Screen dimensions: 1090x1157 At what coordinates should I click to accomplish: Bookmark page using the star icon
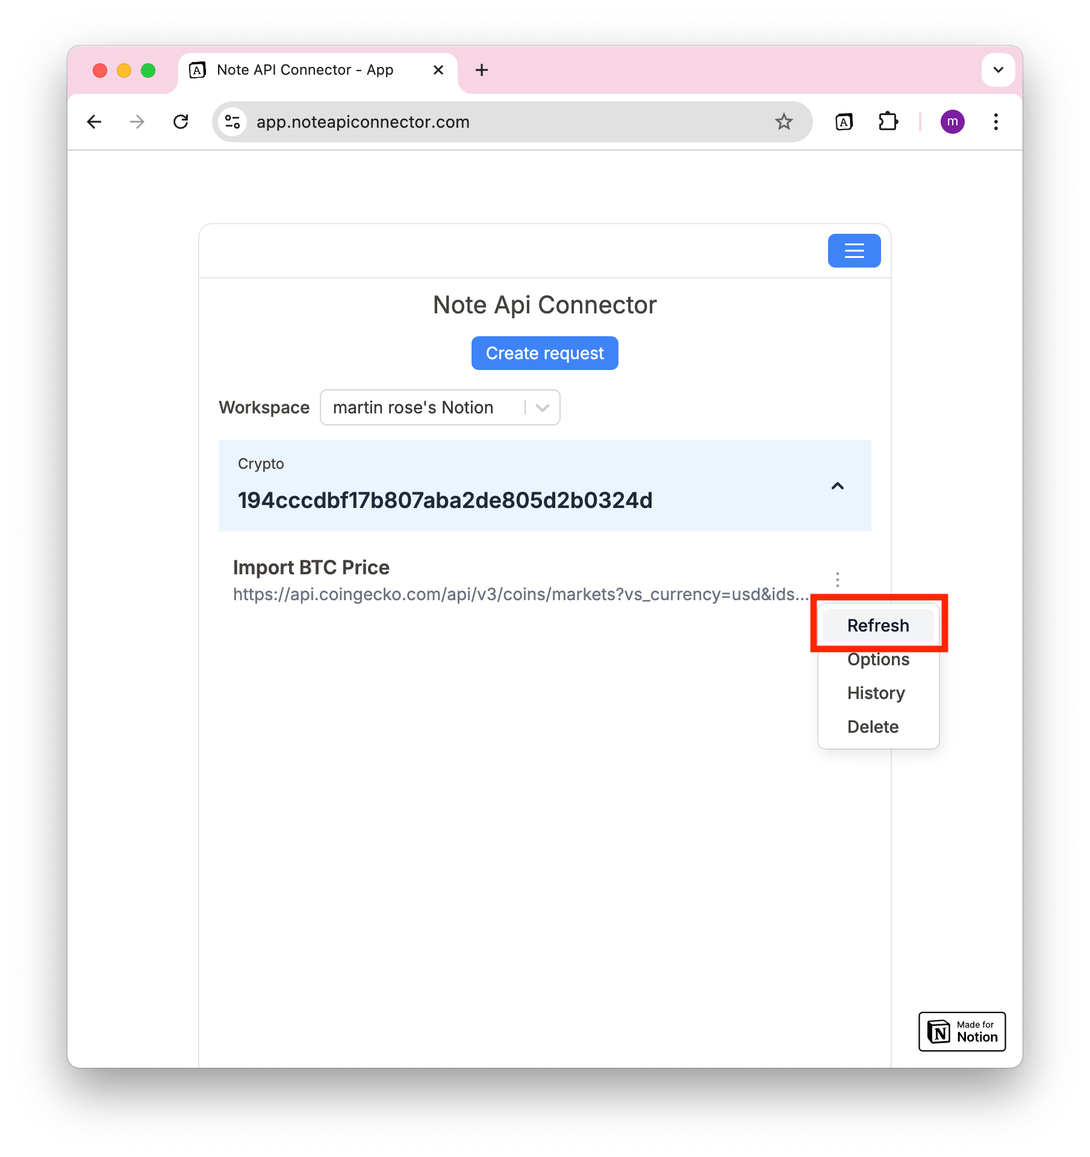(x=783, y=122)
